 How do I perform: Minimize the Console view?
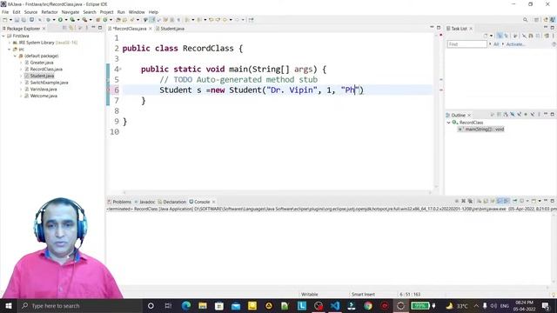tap(546, 201)
